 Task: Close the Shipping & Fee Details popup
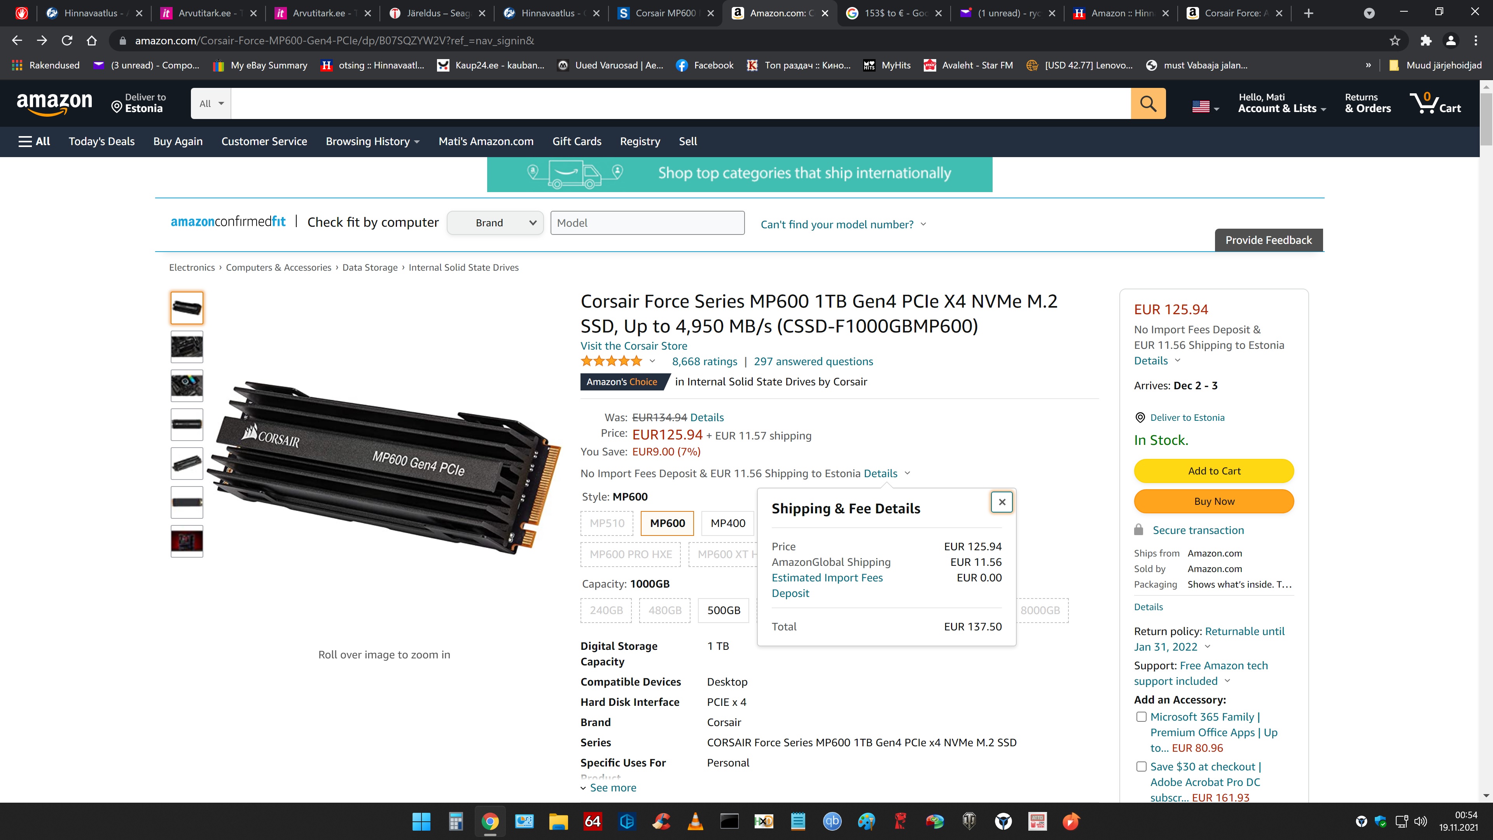point(1002,502)
